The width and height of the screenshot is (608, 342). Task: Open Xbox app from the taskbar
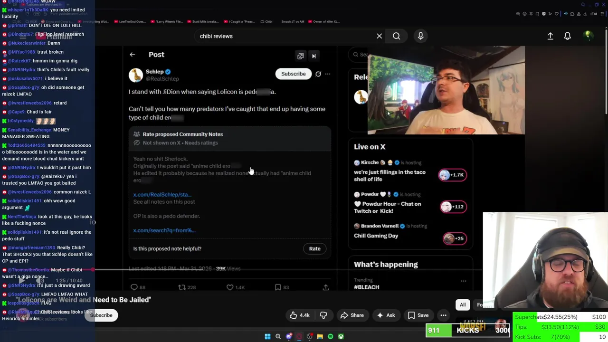(x=341, y=337)
